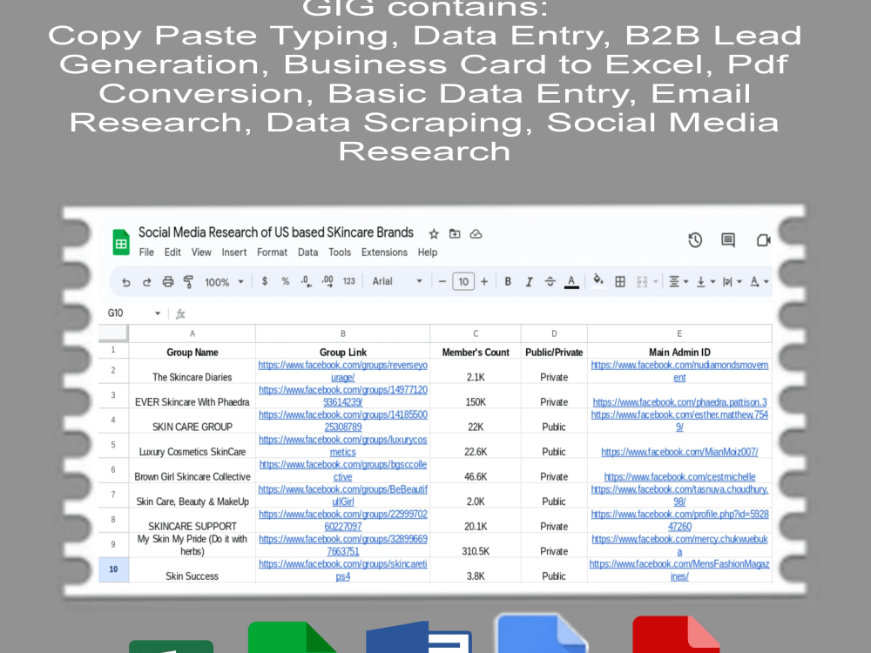
Task: Open the luxurycosmetics group link
Action: (x=342, y=445)
